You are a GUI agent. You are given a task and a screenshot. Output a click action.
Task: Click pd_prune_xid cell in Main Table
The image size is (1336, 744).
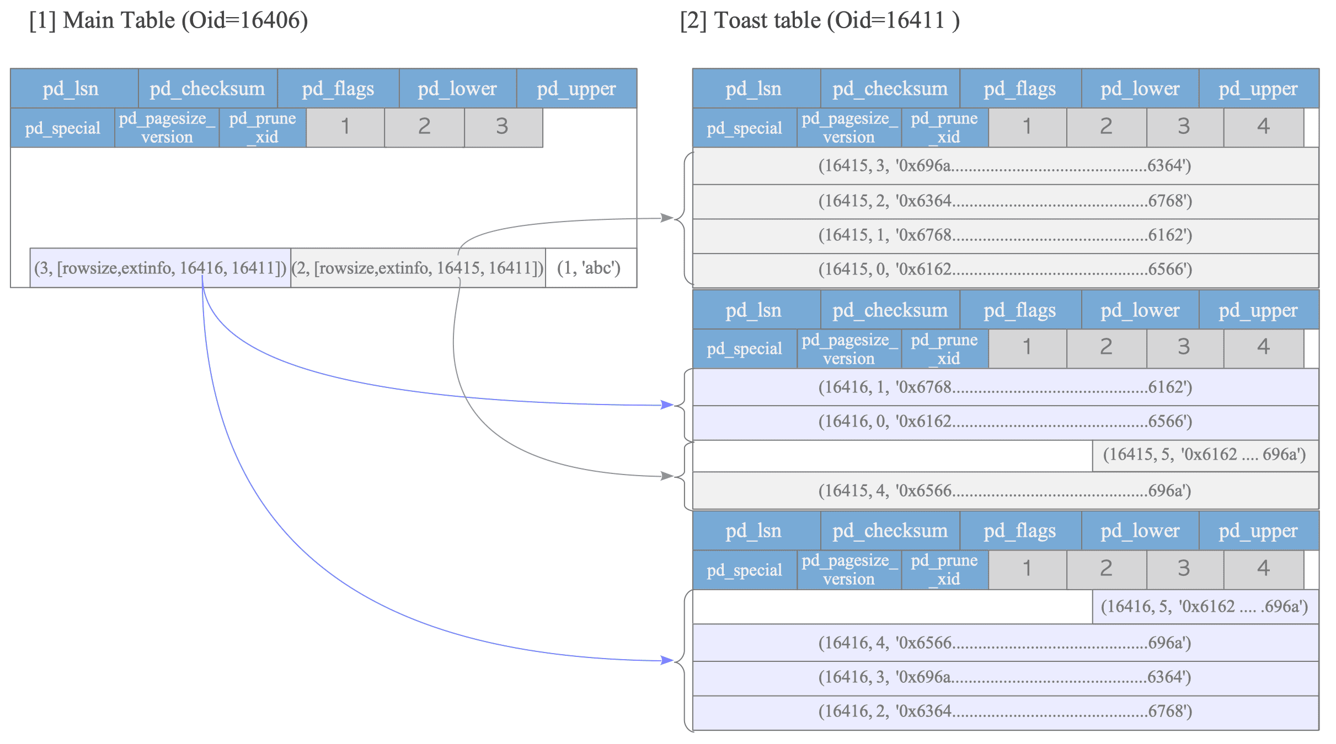coord(263,128)
